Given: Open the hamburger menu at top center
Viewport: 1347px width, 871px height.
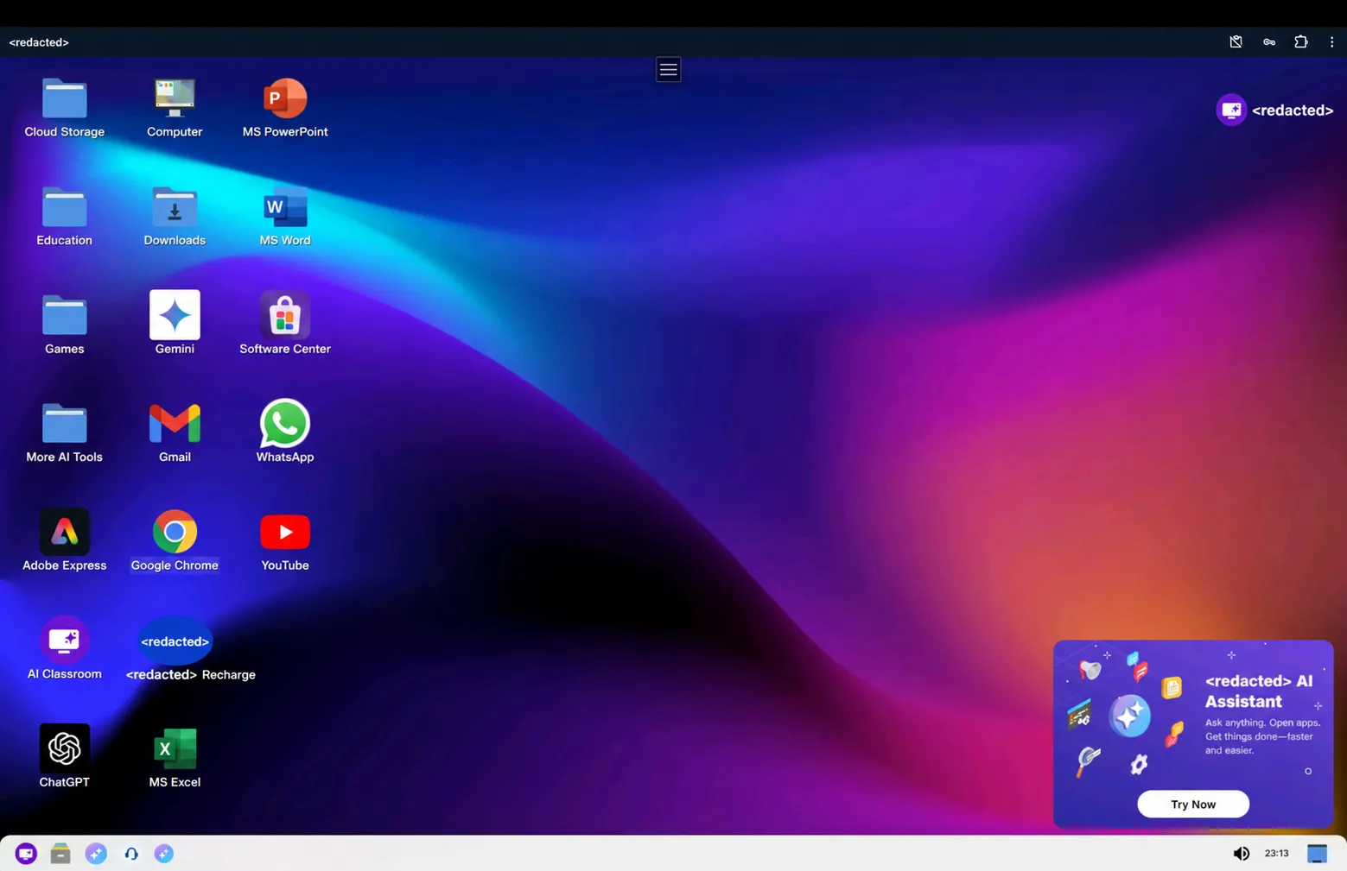Looking at the screenshot, I should [668, 69].
